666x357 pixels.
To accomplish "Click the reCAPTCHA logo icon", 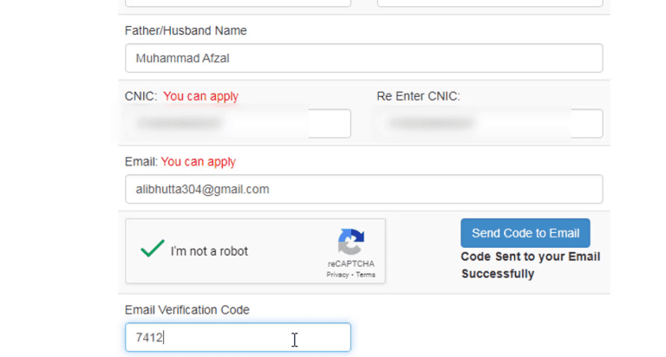I will [x=351, y=242].
